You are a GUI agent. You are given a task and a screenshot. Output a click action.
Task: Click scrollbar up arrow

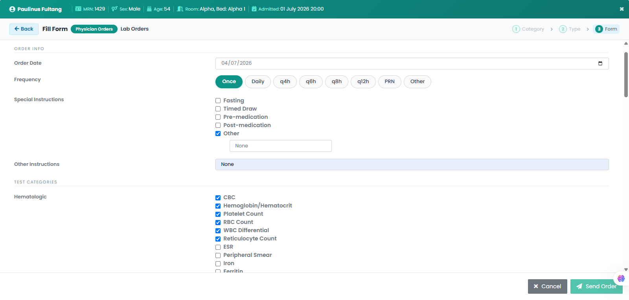pyautogui.click(x=626, y=44)
